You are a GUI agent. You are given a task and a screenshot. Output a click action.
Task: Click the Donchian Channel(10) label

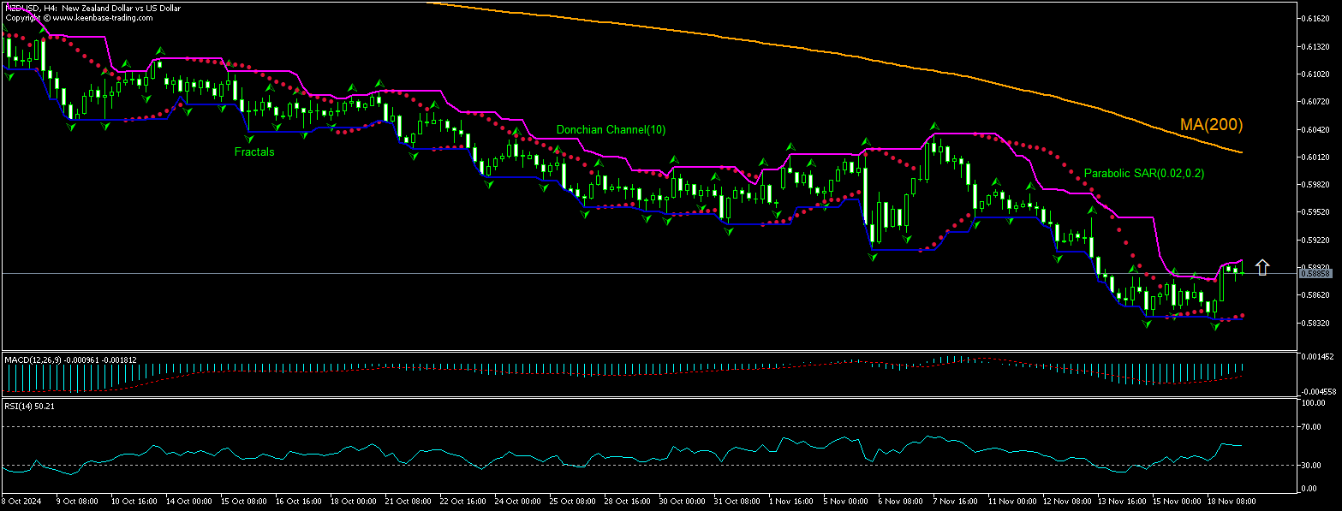pos(610,130)
